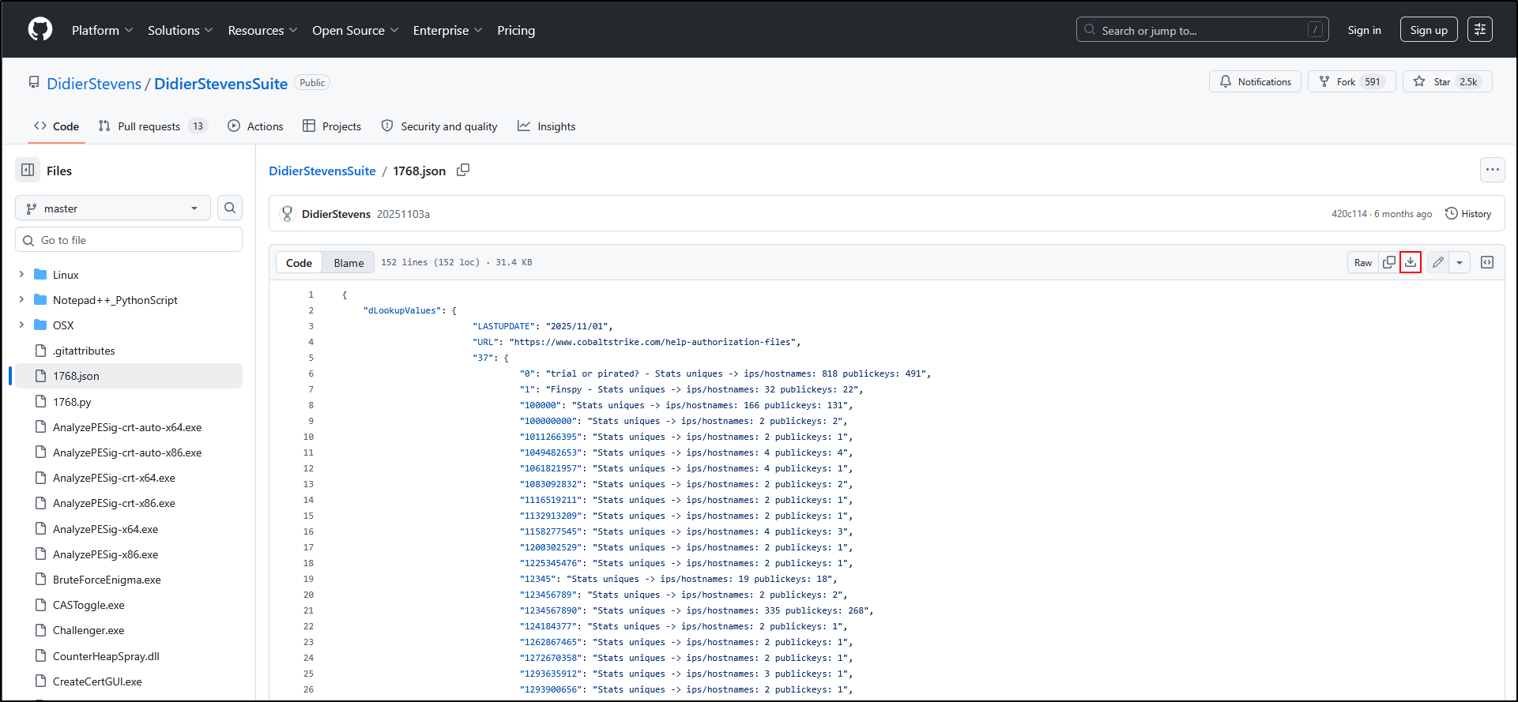This screenshot has height=702, width=1518.
Task: Open the Insights tab
Action: [x=547, y=126]
